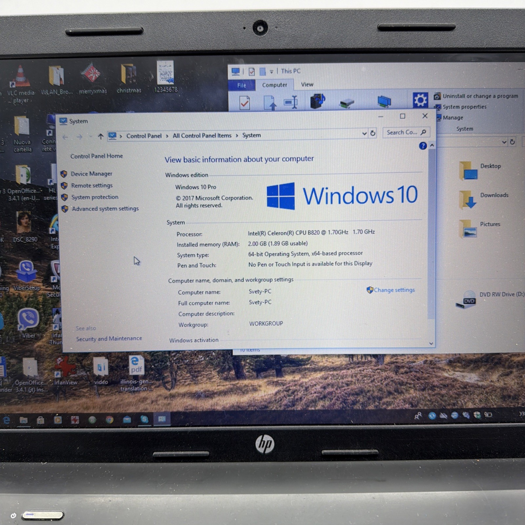Viewport: 525px width, 525px height.
Task: Open Microsoft Store from the taskbar
Action: 41,420
